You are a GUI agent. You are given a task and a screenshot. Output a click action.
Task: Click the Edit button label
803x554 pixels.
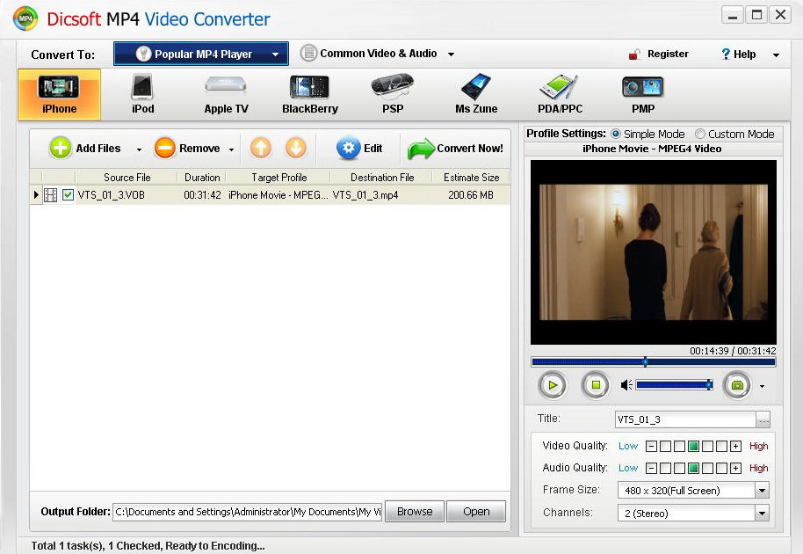tap(373, 148)
